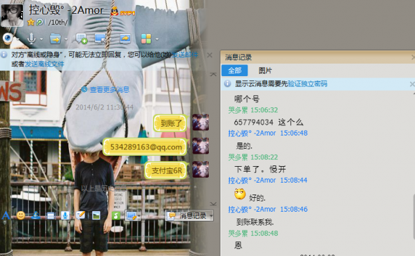Open the 发送离线文件 link
Viewport: 415px width, 256px height.
(44, 64)
